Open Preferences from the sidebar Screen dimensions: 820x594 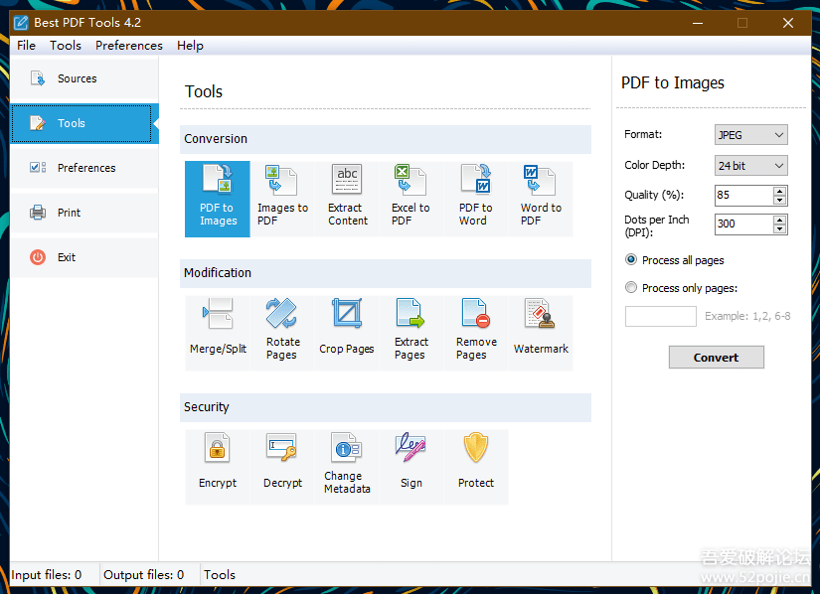84,168
